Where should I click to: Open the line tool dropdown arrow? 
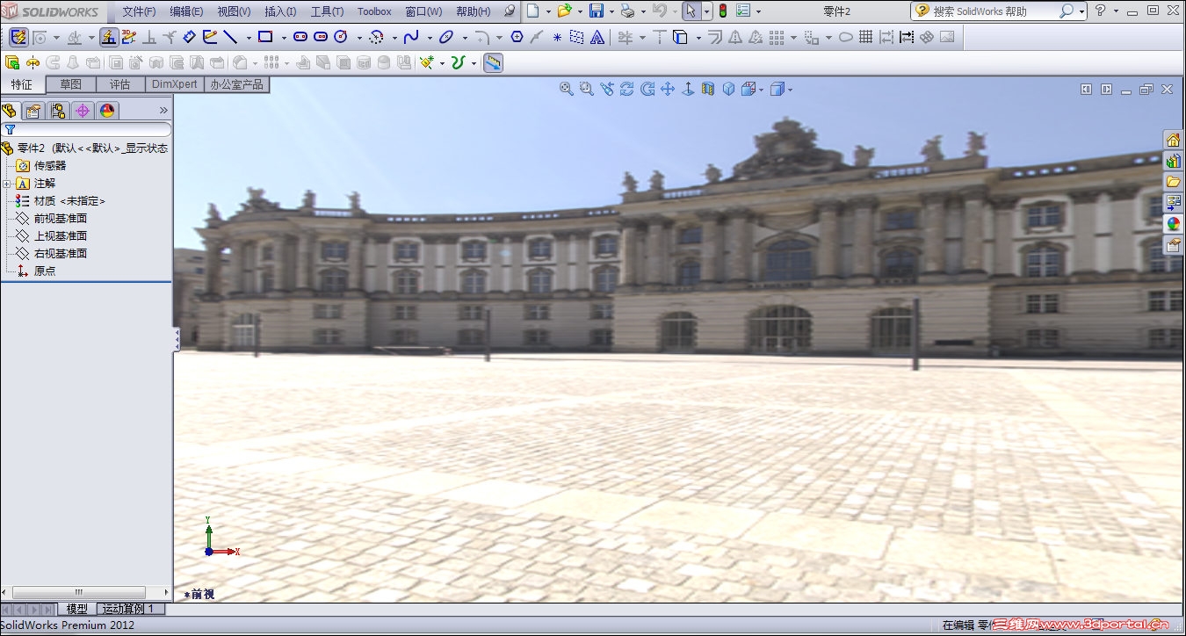pyautogui.click(x=249, y=38)
